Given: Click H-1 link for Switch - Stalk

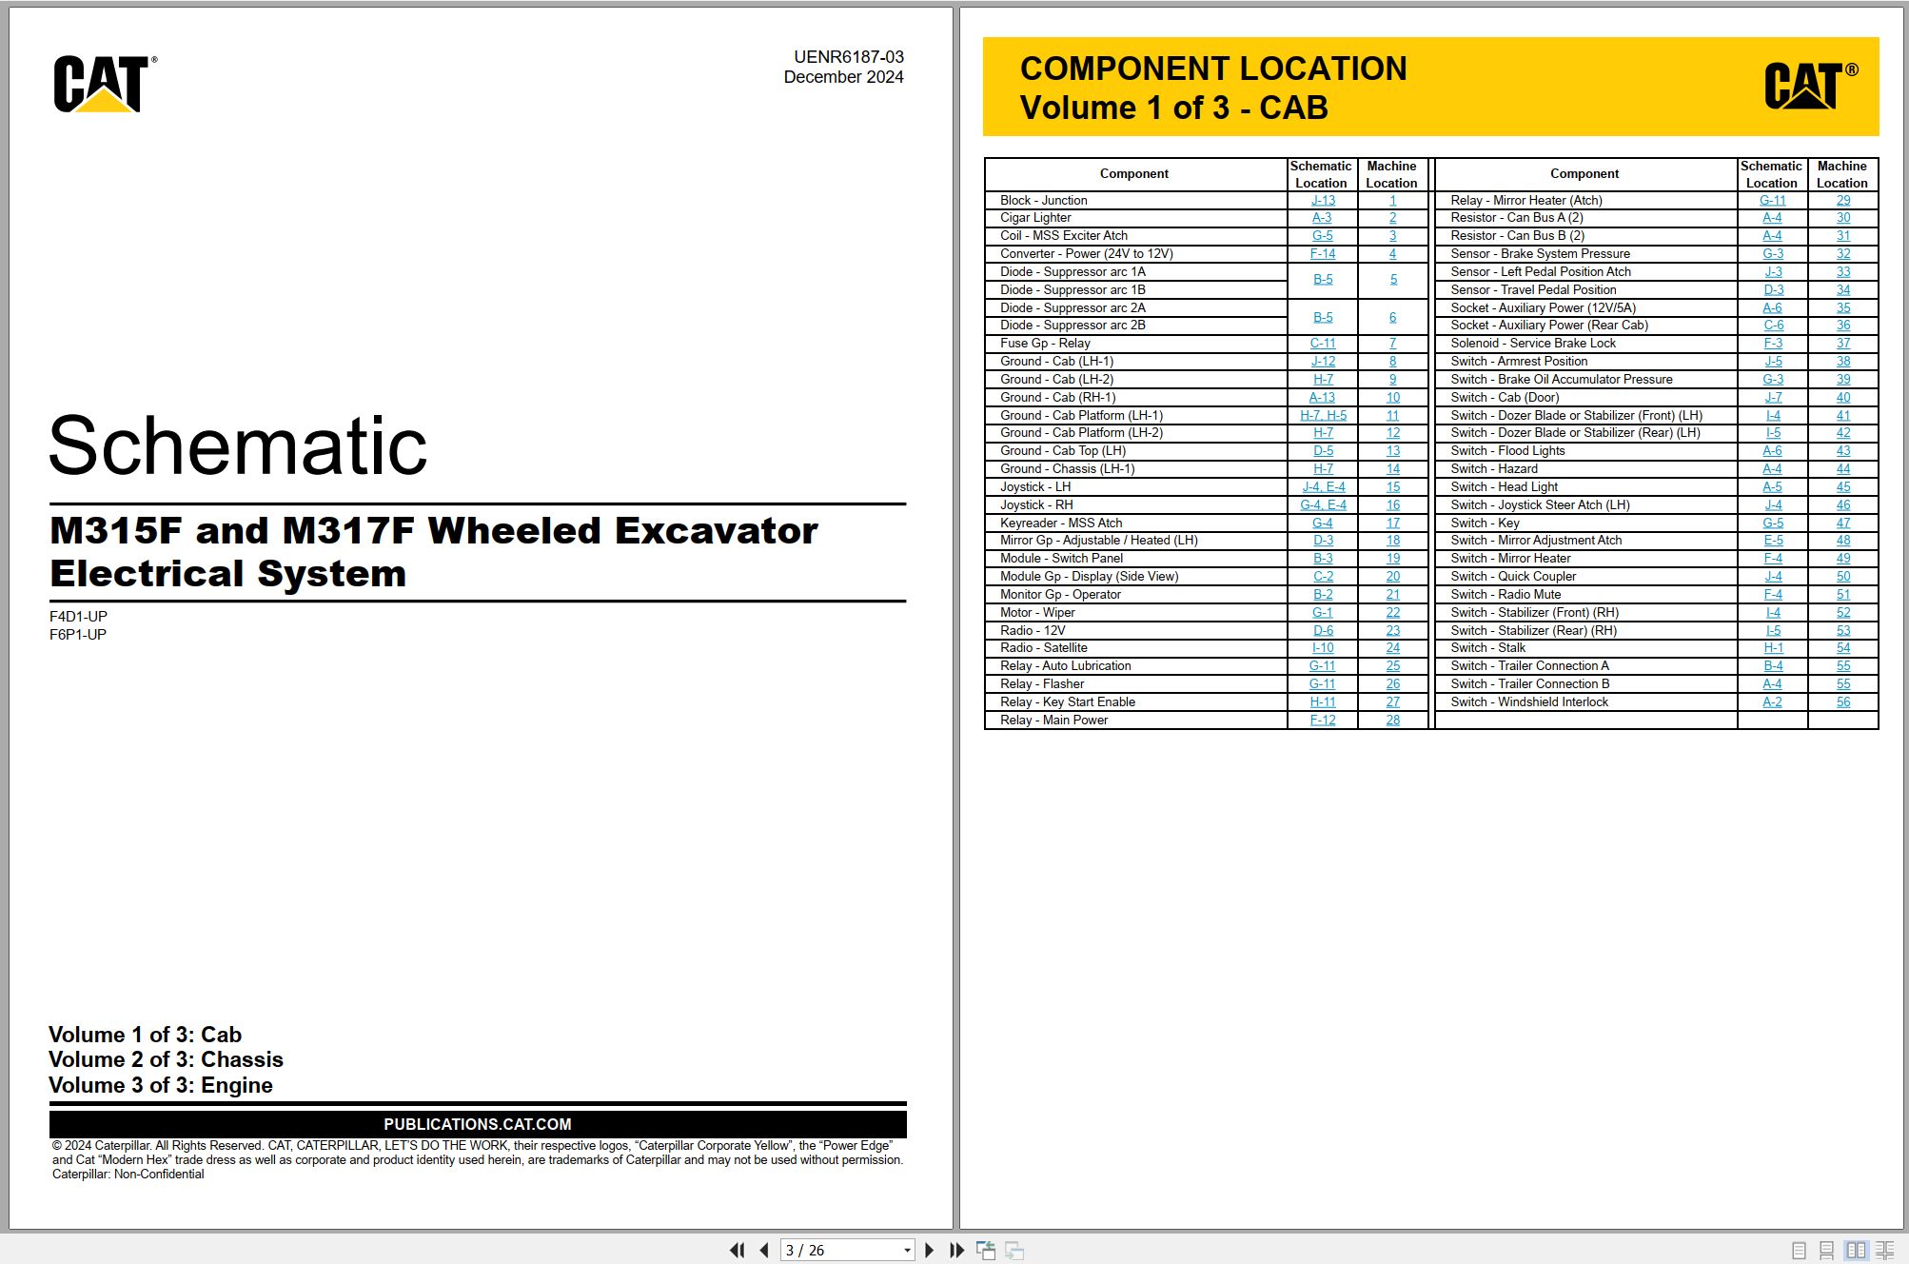Looking at the screenshot, I should (1773, 648).
